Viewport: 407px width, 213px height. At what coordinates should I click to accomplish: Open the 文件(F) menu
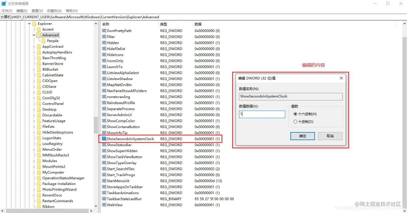[7, 11]
